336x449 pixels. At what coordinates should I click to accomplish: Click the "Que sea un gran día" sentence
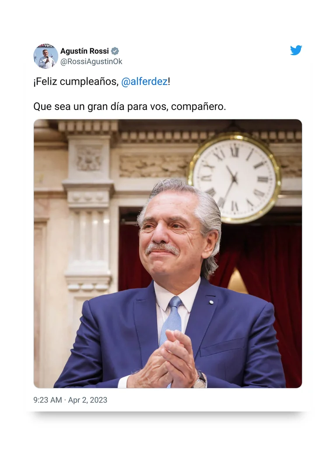tap(129, 107)
